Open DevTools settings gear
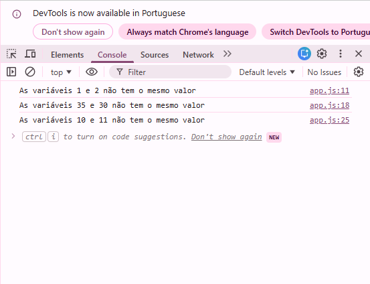This screenshot has width=370, height=284. [322, 54]
